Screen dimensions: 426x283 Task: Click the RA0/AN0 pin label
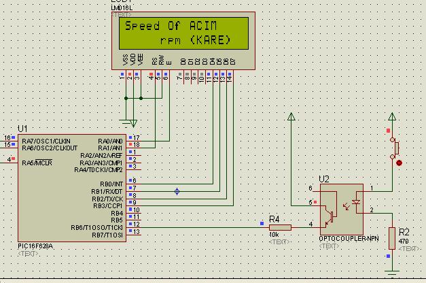[x=110, y=141]
